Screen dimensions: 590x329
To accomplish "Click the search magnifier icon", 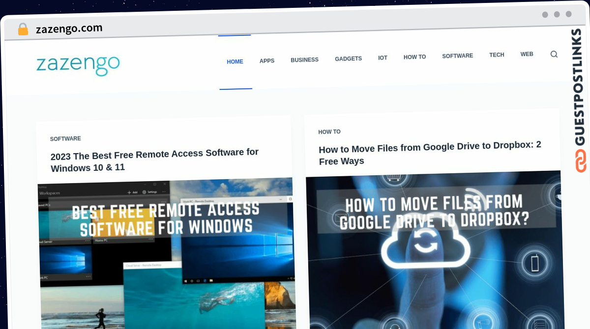I will pyautogui.click(x=554, y=54).
